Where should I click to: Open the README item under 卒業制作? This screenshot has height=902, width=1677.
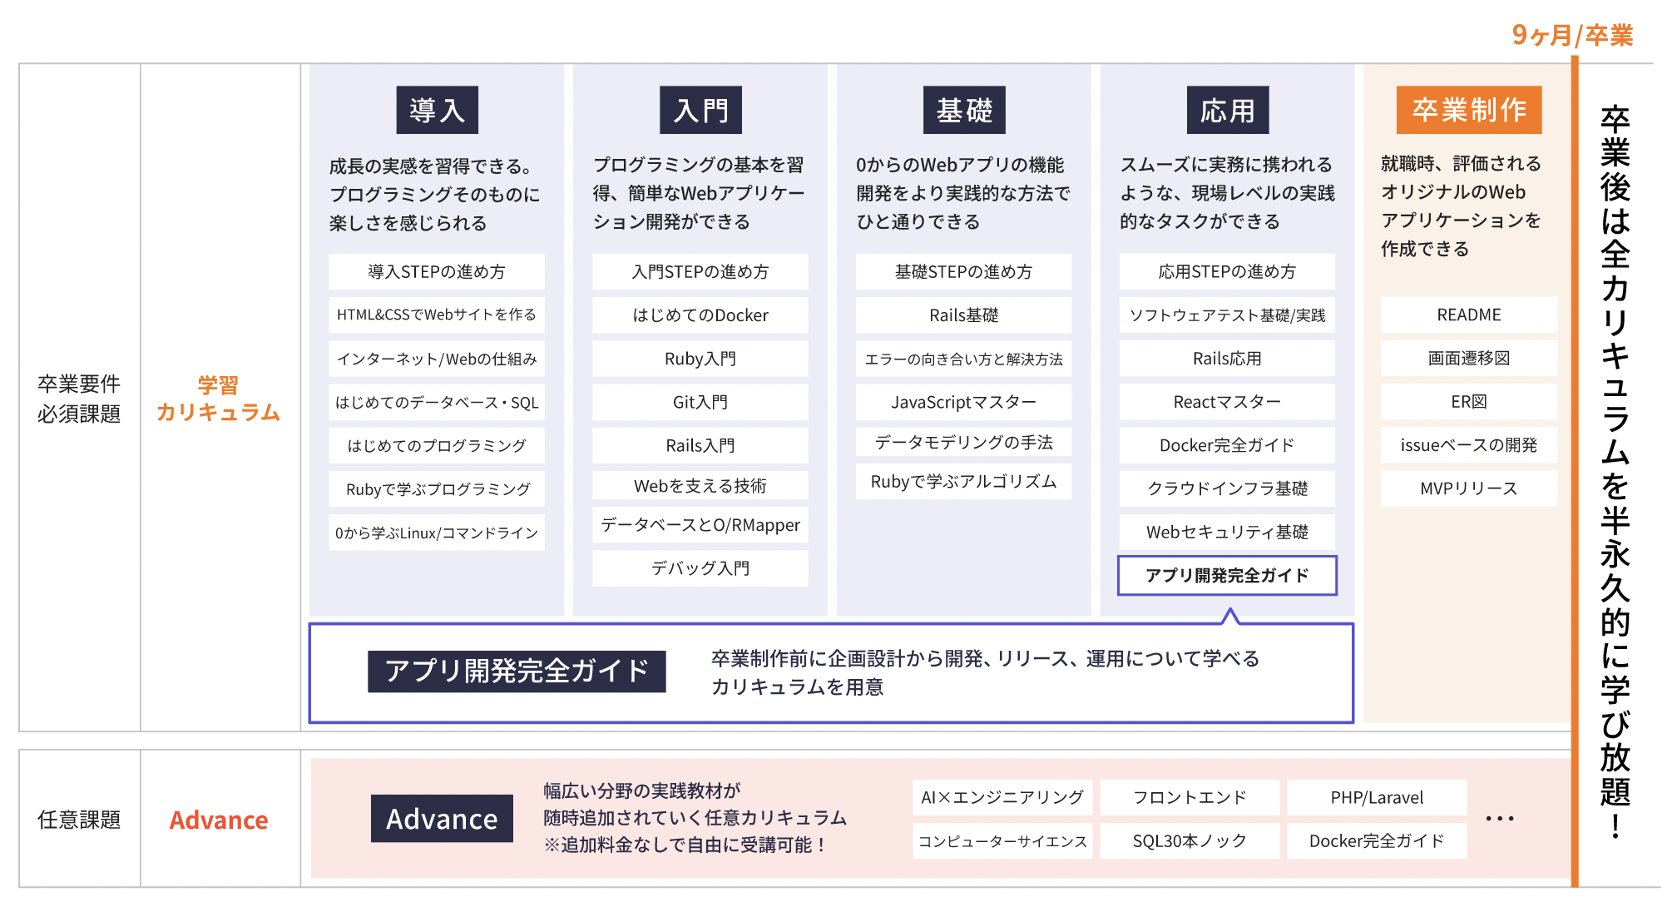click(1469, 315)
